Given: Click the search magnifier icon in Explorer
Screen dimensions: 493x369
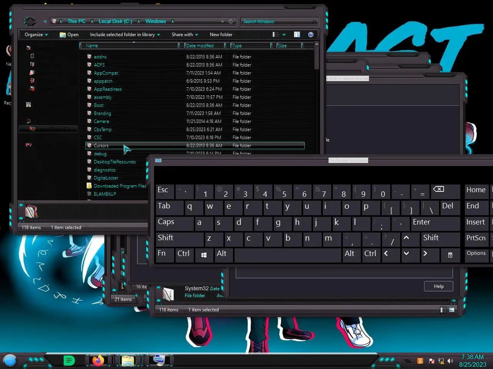Looking at the screenshot, I should (314, 22).
